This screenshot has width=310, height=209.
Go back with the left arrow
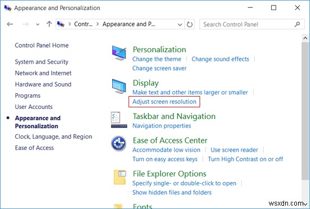pos(10,24)
